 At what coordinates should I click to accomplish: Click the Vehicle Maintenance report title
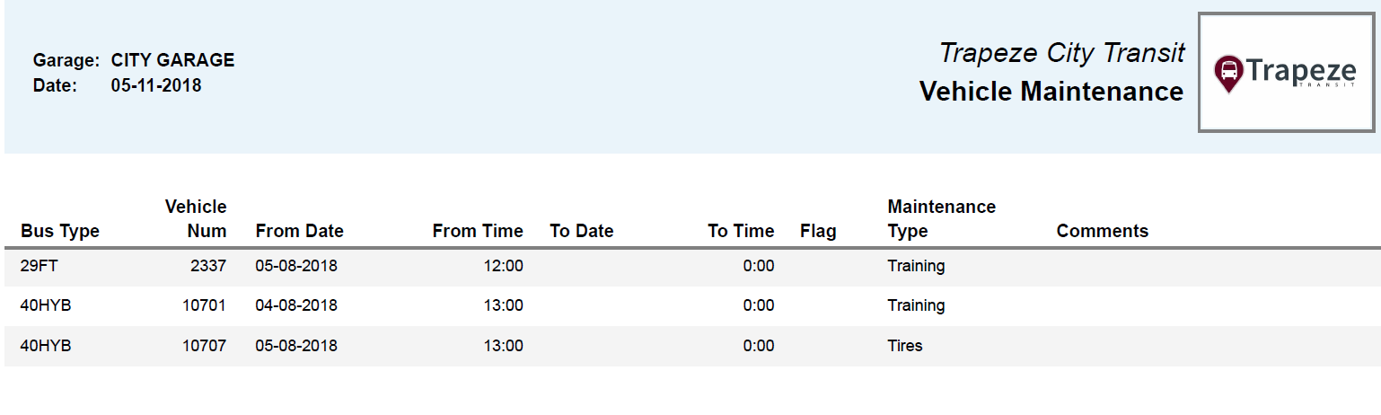1051,91
